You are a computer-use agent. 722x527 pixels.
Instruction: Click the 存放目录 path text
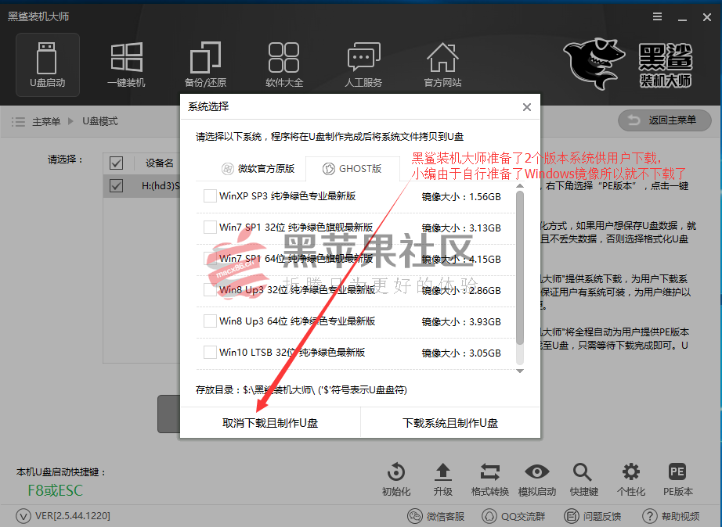click(x=301, y=390)
